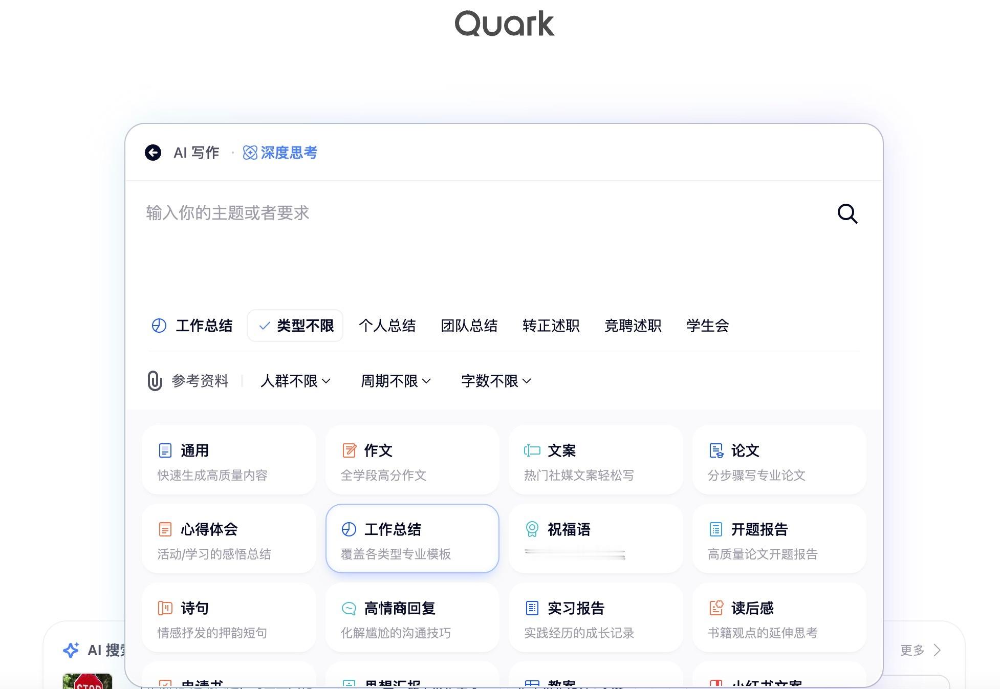Open the 参考资料 reference materials link
Image resolution: width=1000 pixels, height=689 pixels.
coord(200,381)
